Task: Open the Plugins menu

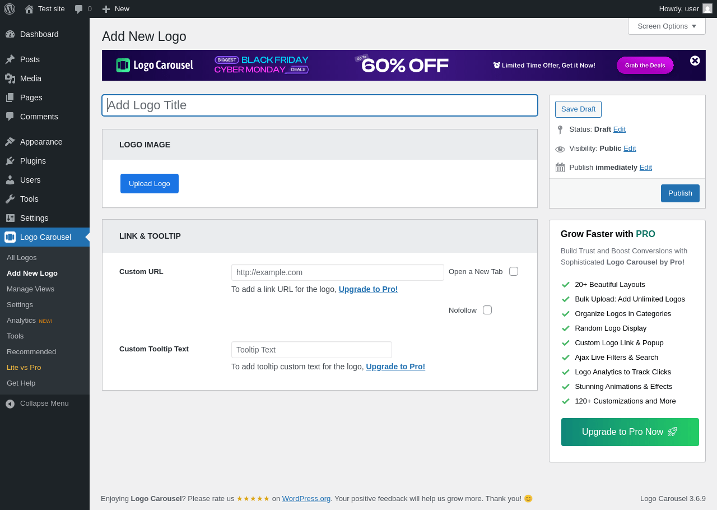Action: tap(45, 161)
